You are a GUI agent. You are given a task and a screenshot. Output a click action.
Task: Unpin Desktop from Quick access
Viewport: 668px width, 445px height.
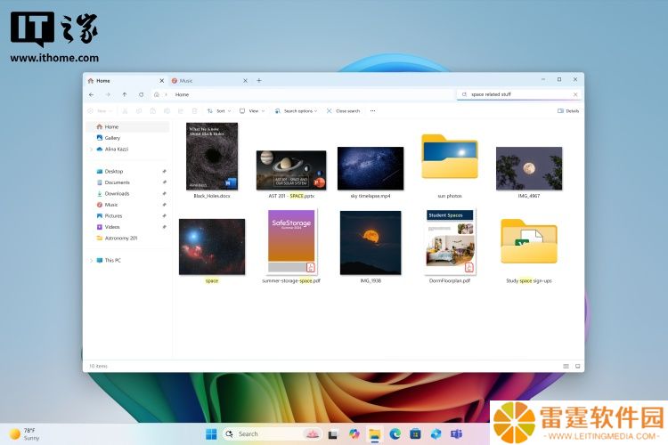(164, 171)
